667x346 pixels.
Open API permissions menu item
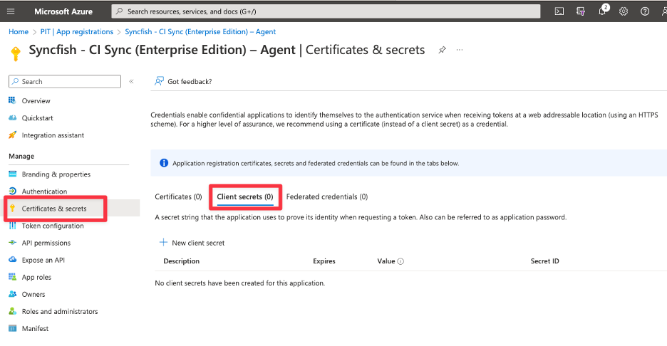[x=46, y=243]
